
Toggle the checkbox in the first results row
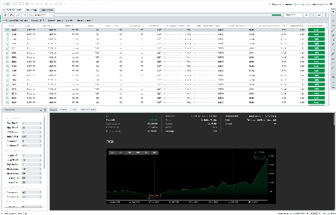(7, 30)
